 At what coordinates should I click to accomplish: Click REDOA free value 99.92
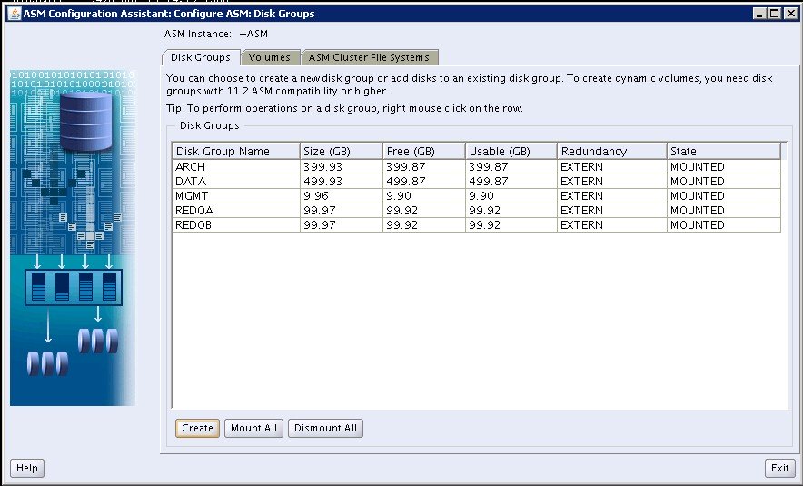coord(402,211)
